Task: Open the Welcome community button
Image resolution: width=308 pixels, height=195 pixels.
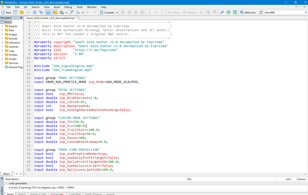Action: 248,13
